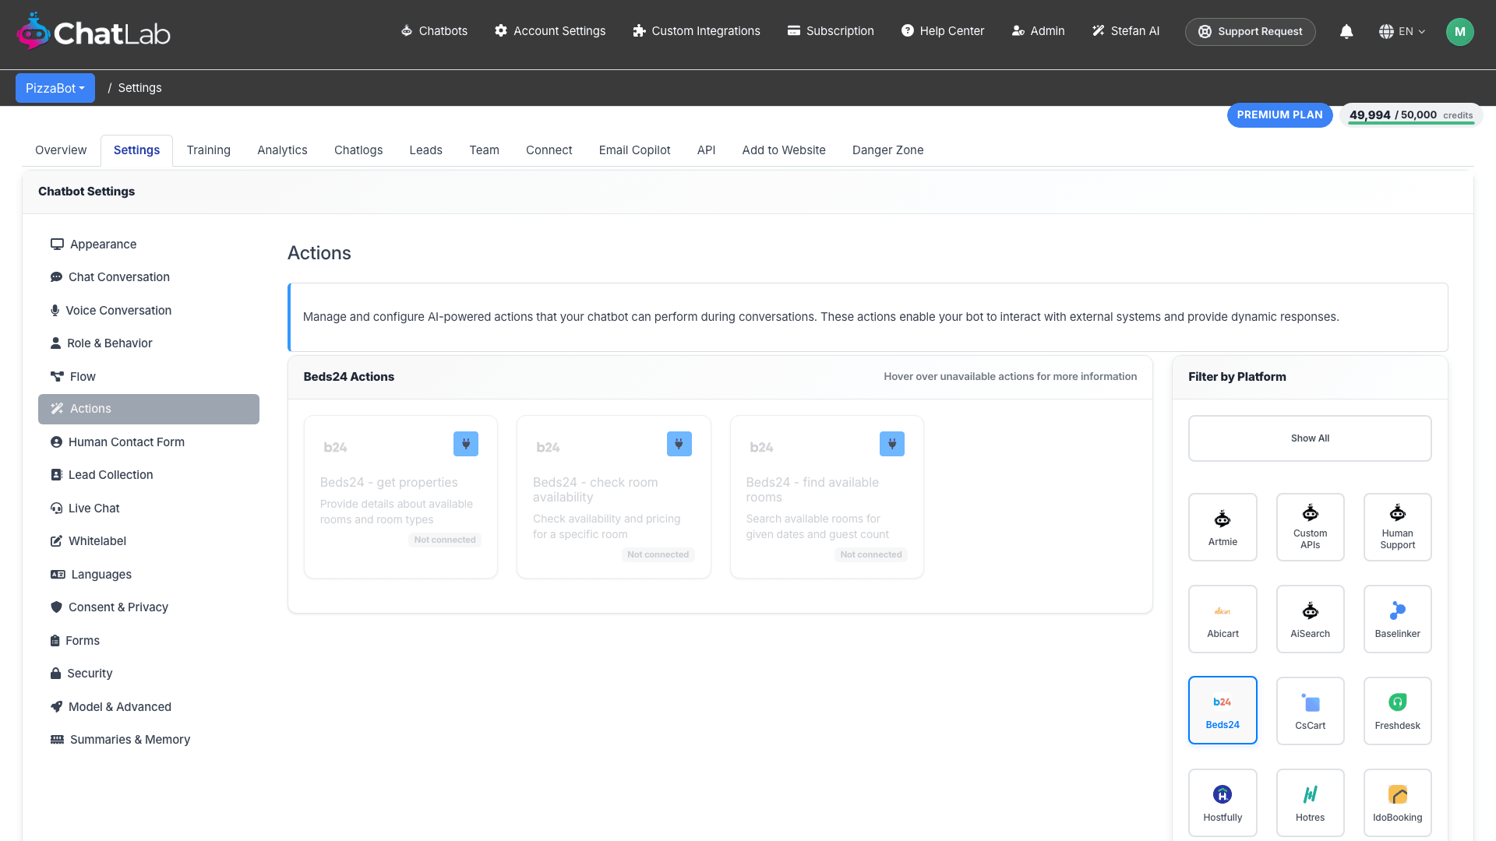This screenshot has height=841, width=1496.
Task: Select the CsCart platform filter
Action: pyautogui.click(x=1310, y=711)
